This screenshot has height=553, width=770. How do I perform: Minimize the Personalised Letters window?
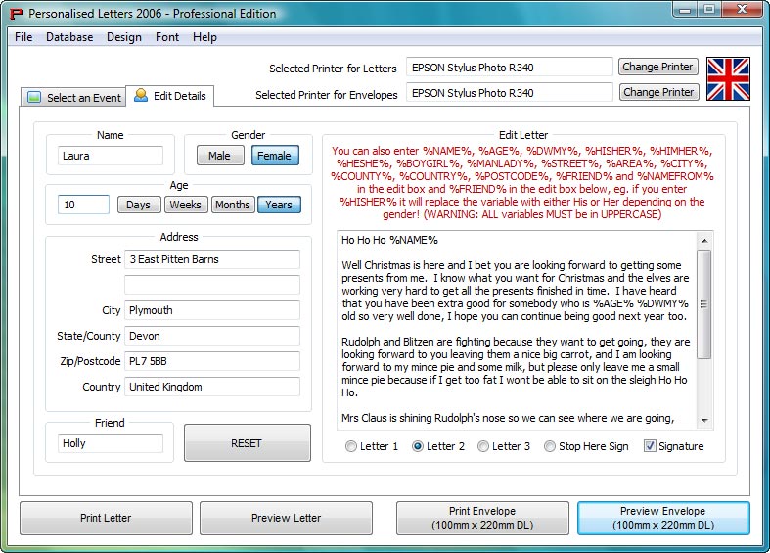coord(685,9)
